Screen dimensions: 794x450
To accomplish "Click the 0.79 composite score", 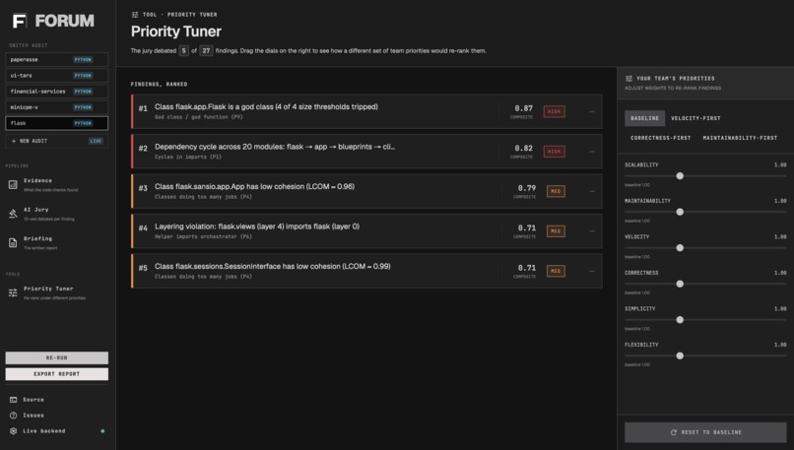I will 527,188.
